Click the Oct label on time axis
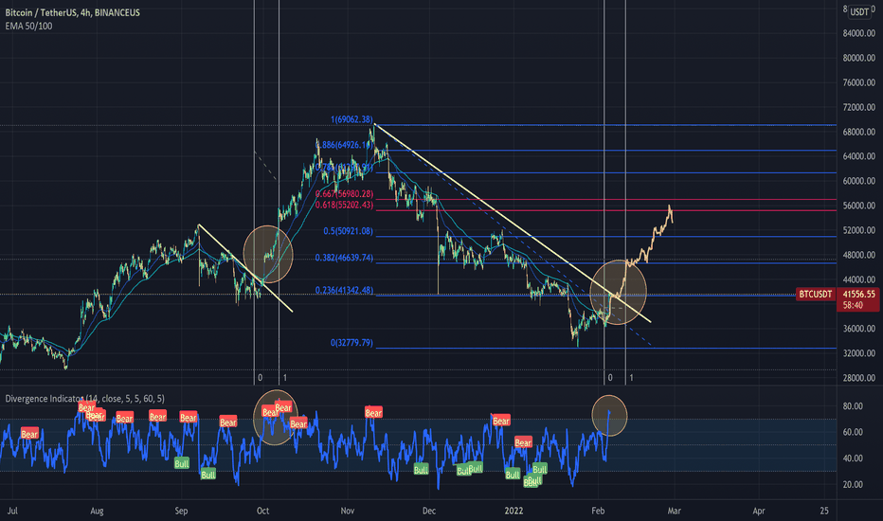Image resolution: width=883 pixels, height=521 pixels. [263, 511]
